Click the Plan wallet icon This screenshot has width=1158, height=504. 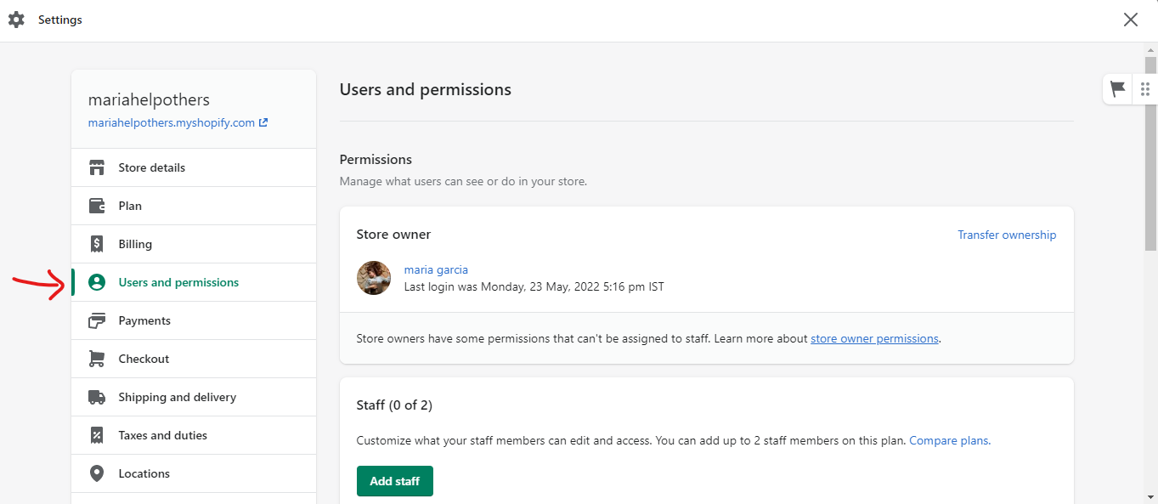pyautogui.click(x=97, y=206)
